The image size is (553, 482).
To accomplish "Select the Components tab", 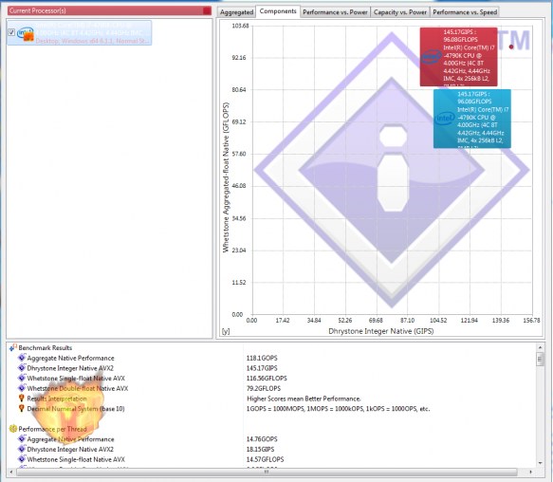I will tap(278, 11).
